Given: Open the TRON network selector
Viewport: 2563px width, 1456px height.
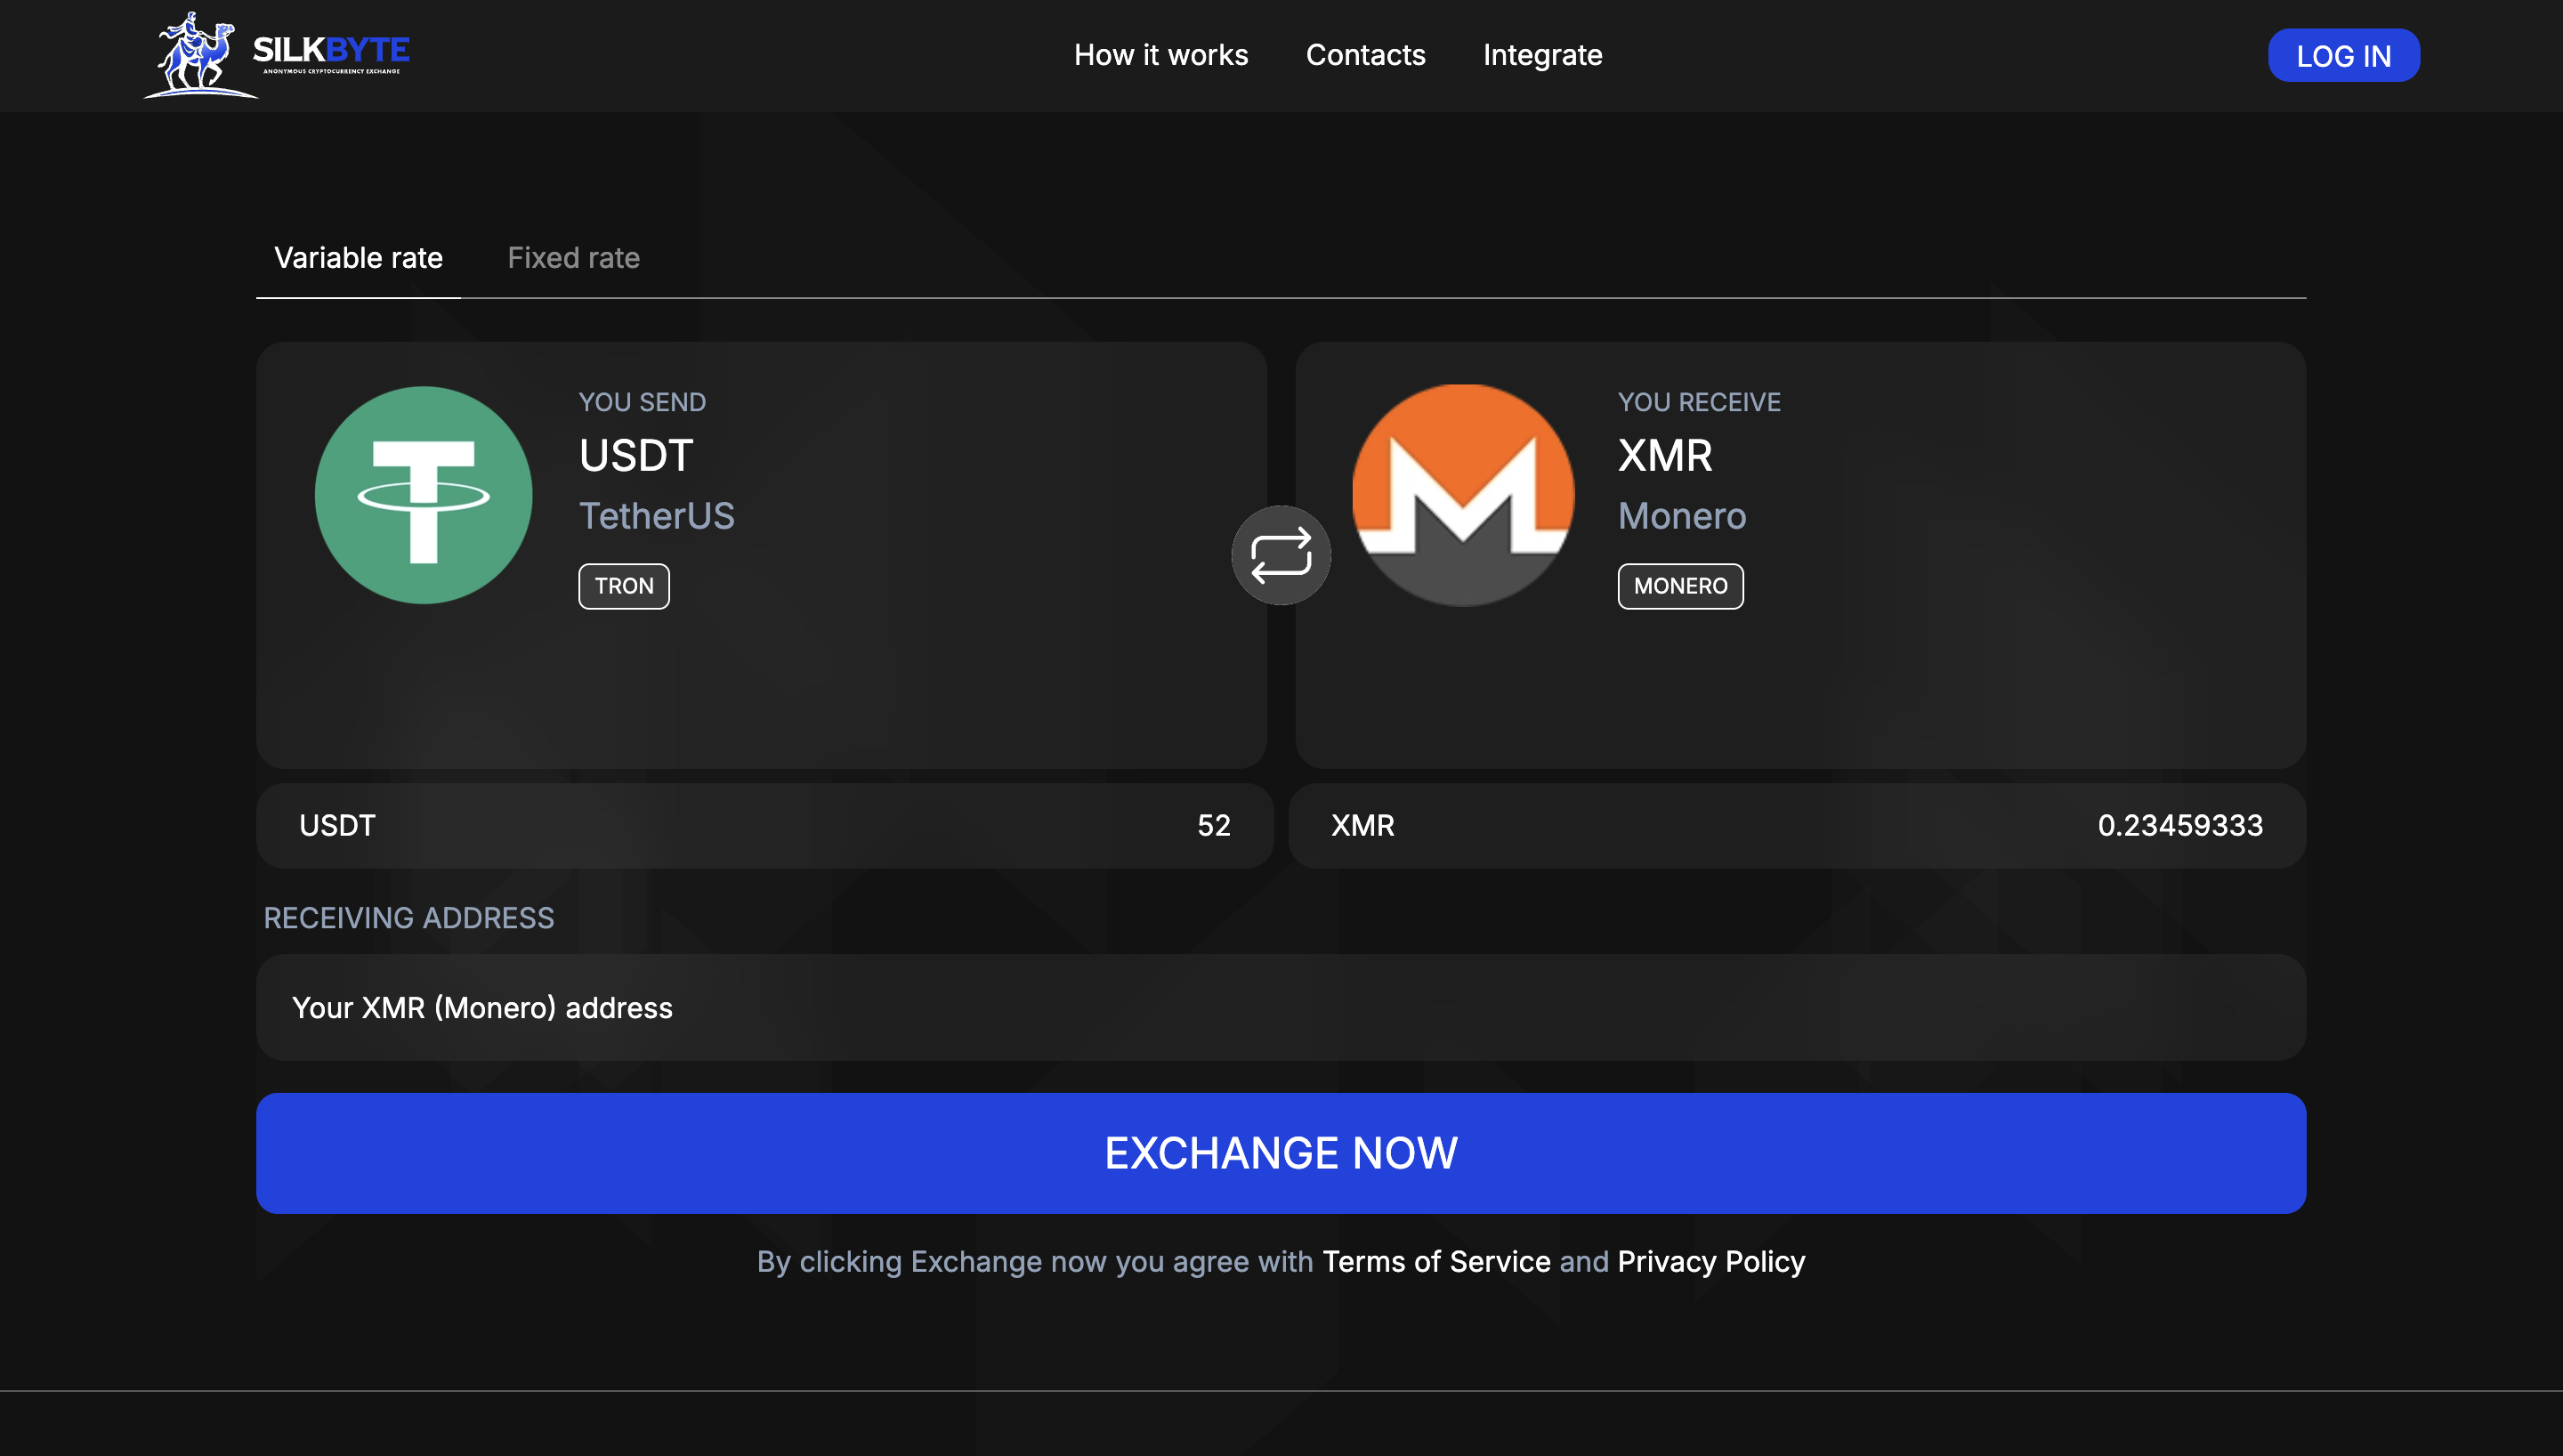Looking at the screenshot, I should click(624, 586).
